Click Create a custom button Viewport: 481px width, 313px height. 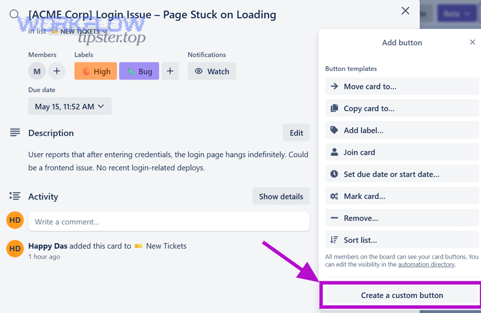(402, 295)
